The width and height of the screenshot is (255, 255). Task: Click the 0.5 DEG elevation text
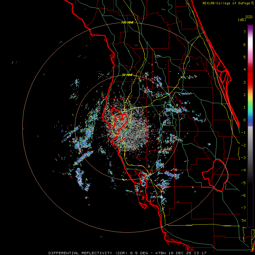139,253
